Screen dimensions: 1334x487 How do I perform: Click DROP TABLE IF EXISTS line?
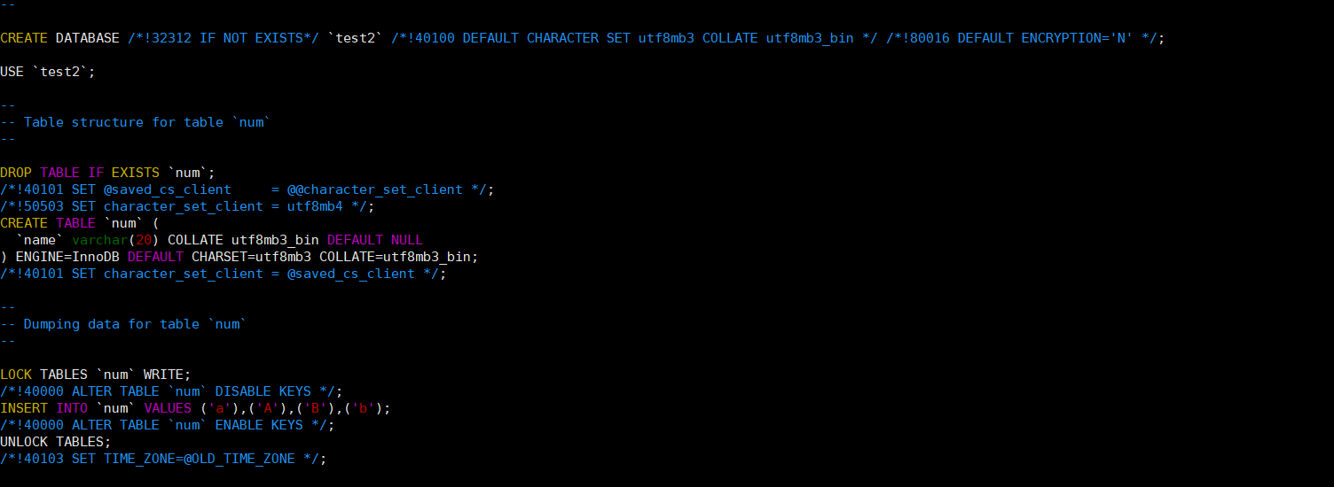click(x=107, y=173)
